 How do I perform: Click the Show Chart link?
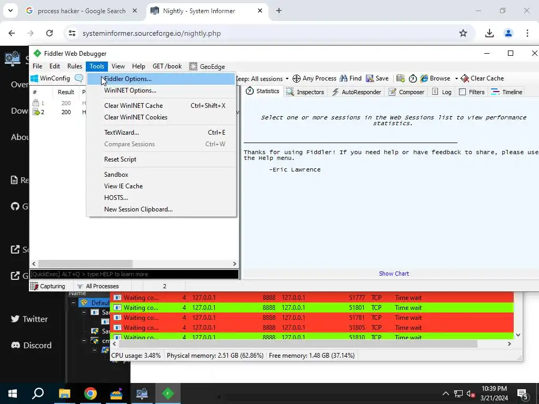(394, 274)
